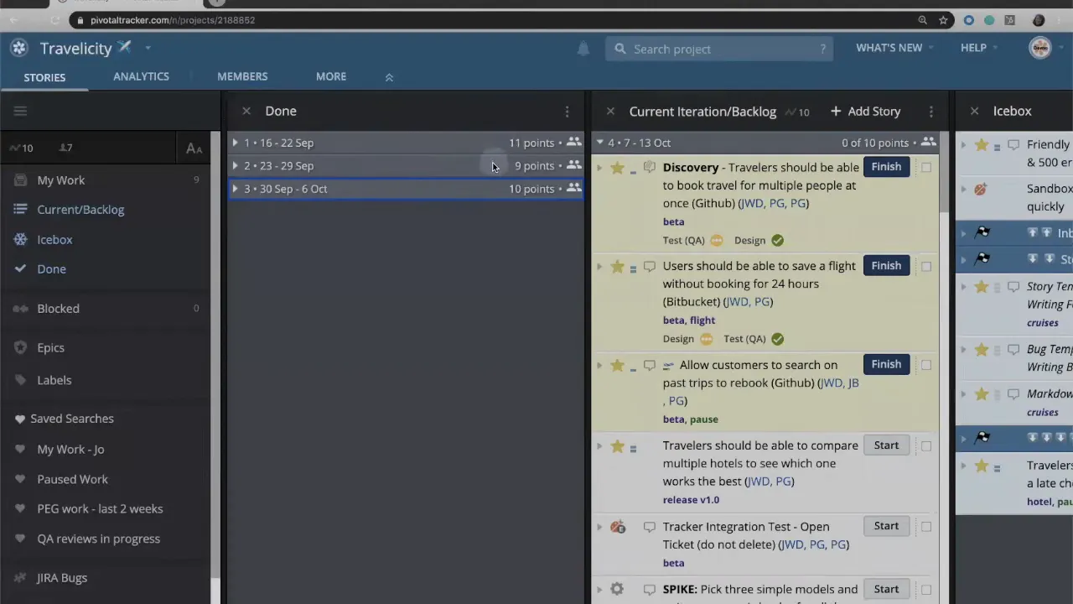
Task: Click Finish on the Discovery story
Action: [x=886, y=166]
